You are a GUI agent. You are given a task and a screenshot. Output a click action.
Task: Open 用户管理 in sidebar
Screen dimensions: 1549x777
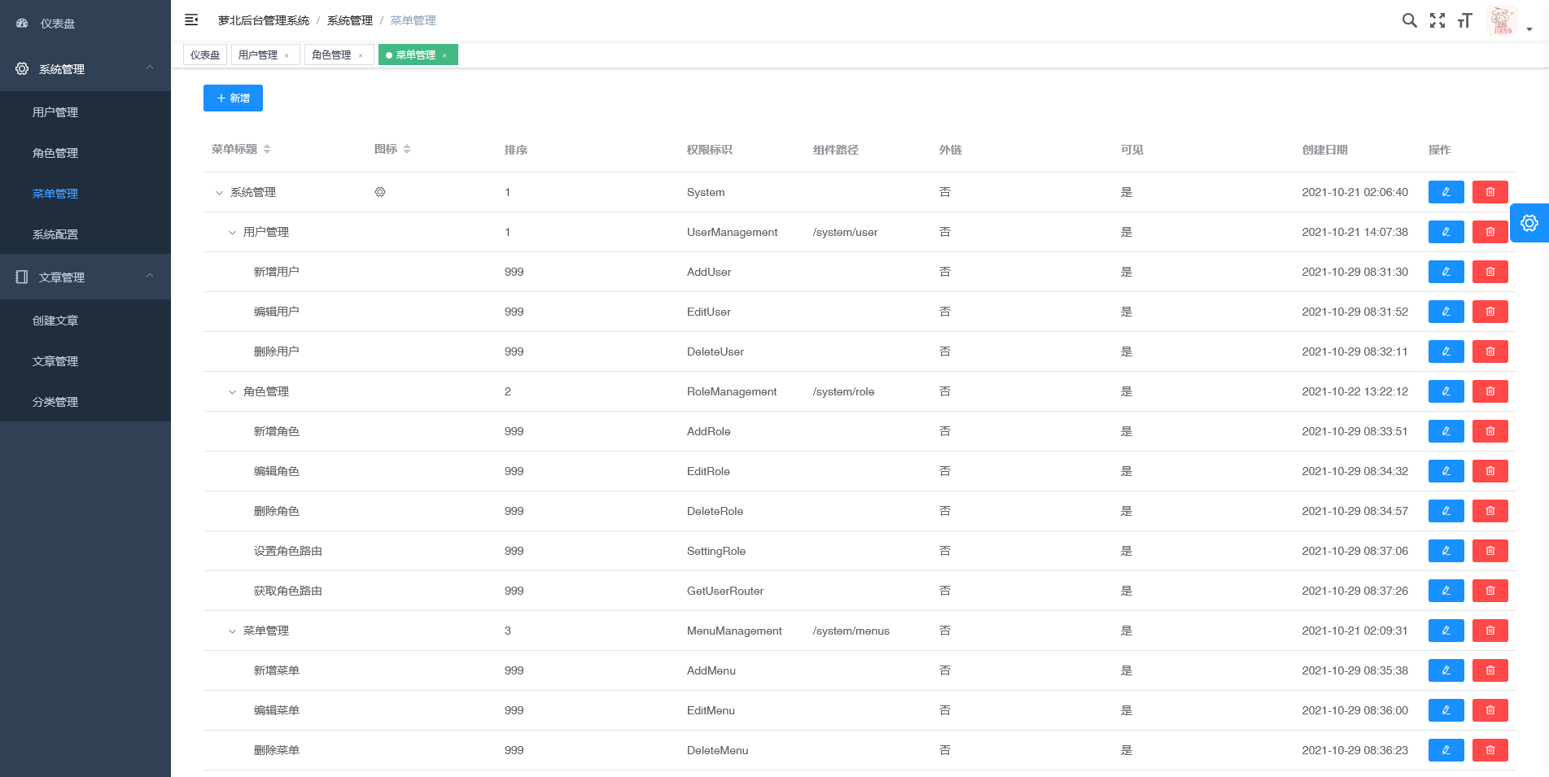coord(85,112)
